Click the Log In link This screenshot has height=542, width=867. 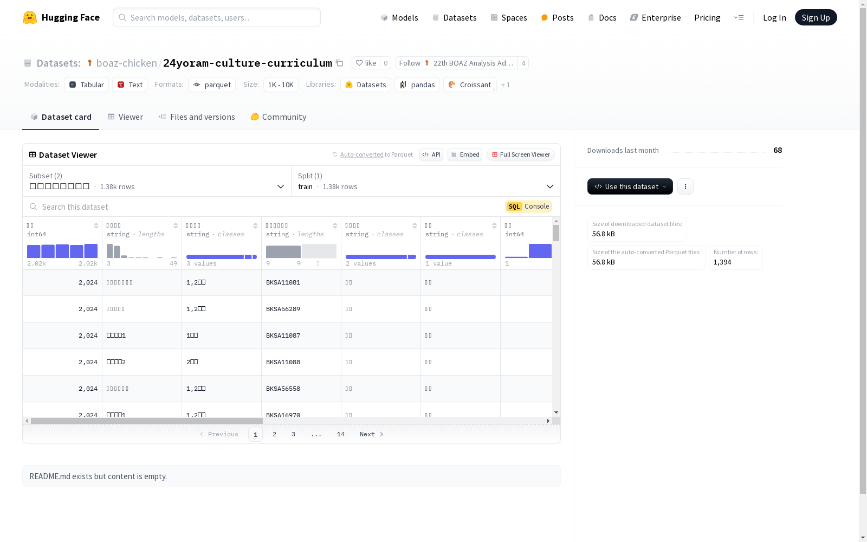pos(774,17)
